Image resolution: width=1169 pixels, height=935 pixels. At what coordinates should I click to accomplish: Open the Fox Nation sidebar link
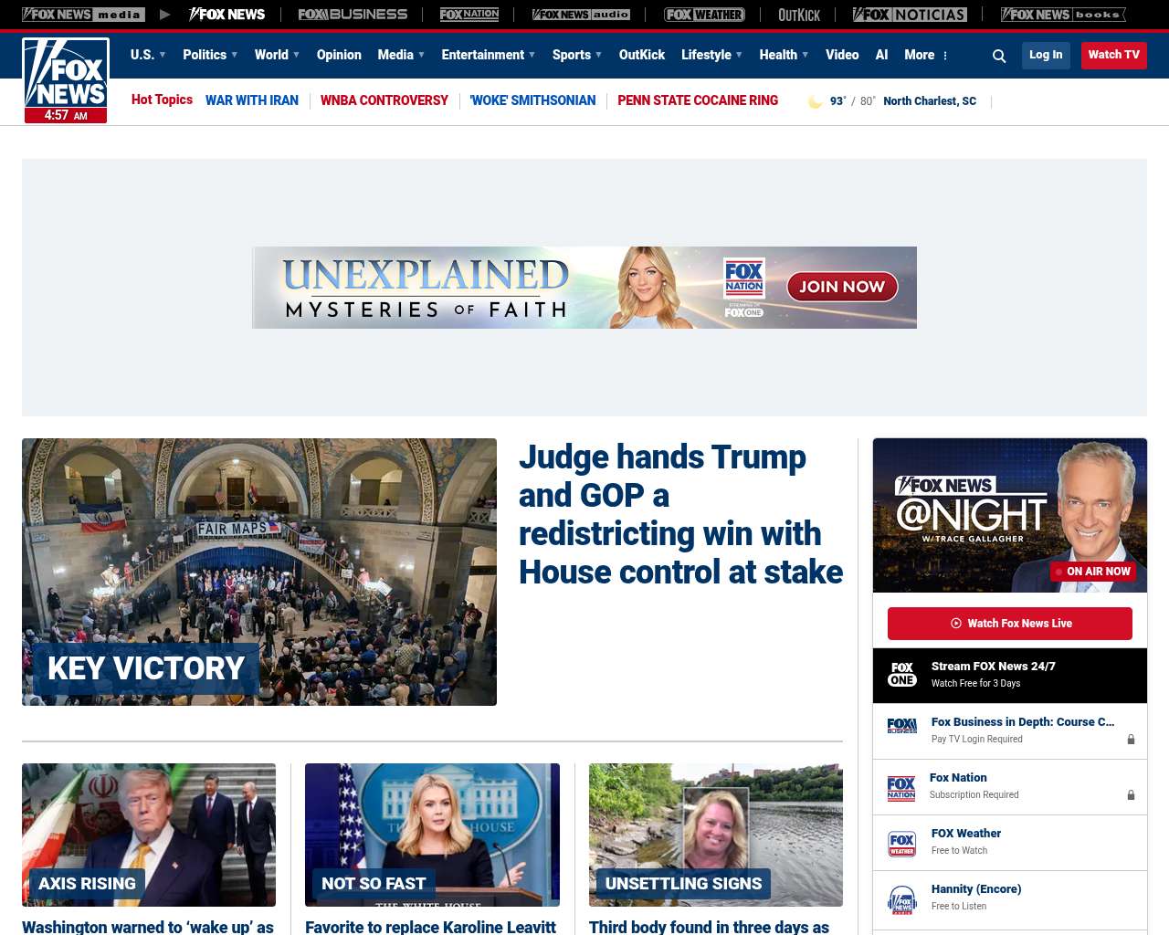click(x=958, y=778)
